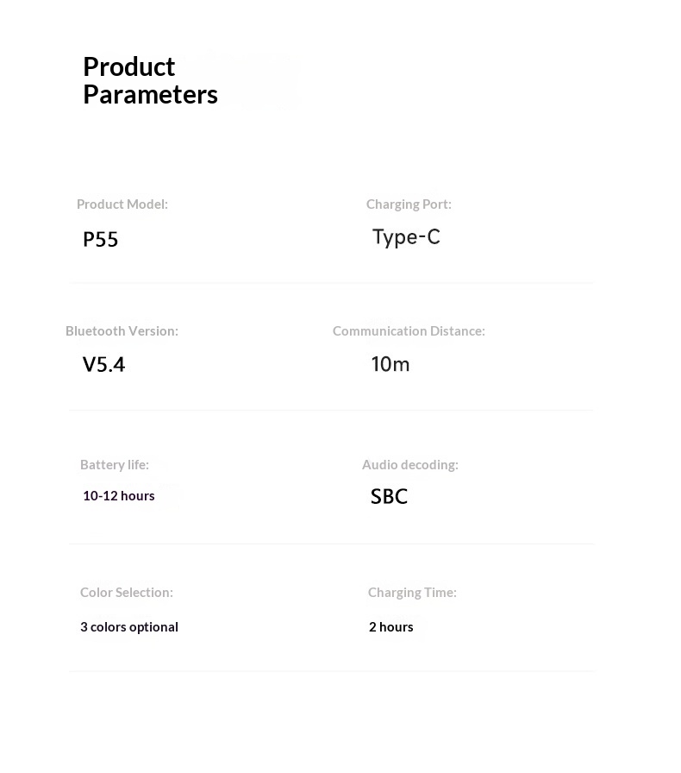This screenshot has width=681, height=773.
Task: Click the "Product Model:" label
Action: click(x=122, y=204)
